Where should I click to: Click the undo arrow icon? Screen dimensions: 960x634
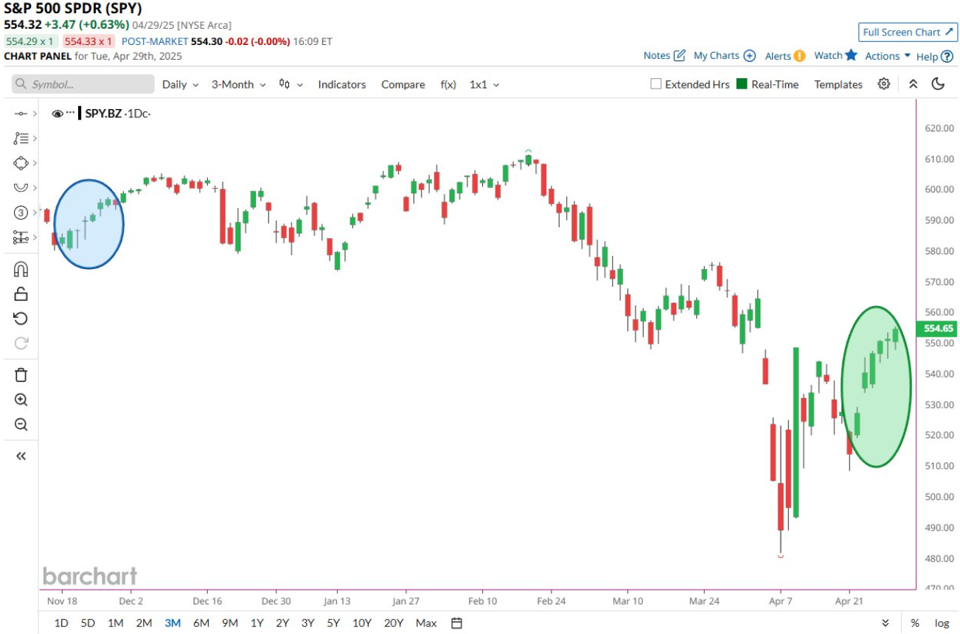pyautogui.click(x=21, y=318)
